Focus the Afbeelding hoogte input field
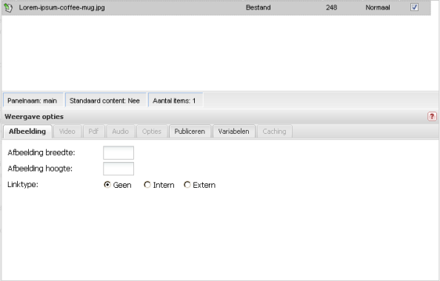 [x=119, y=169]
